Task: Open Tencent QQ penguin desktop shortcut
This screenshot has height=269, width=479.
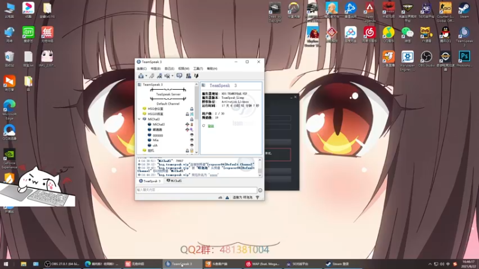Action: [x=445, y=35]
